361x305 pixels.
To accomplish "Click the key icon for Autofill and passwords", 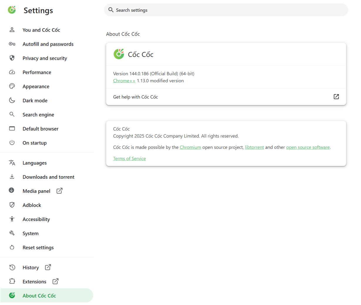I will tap(12, 44).
